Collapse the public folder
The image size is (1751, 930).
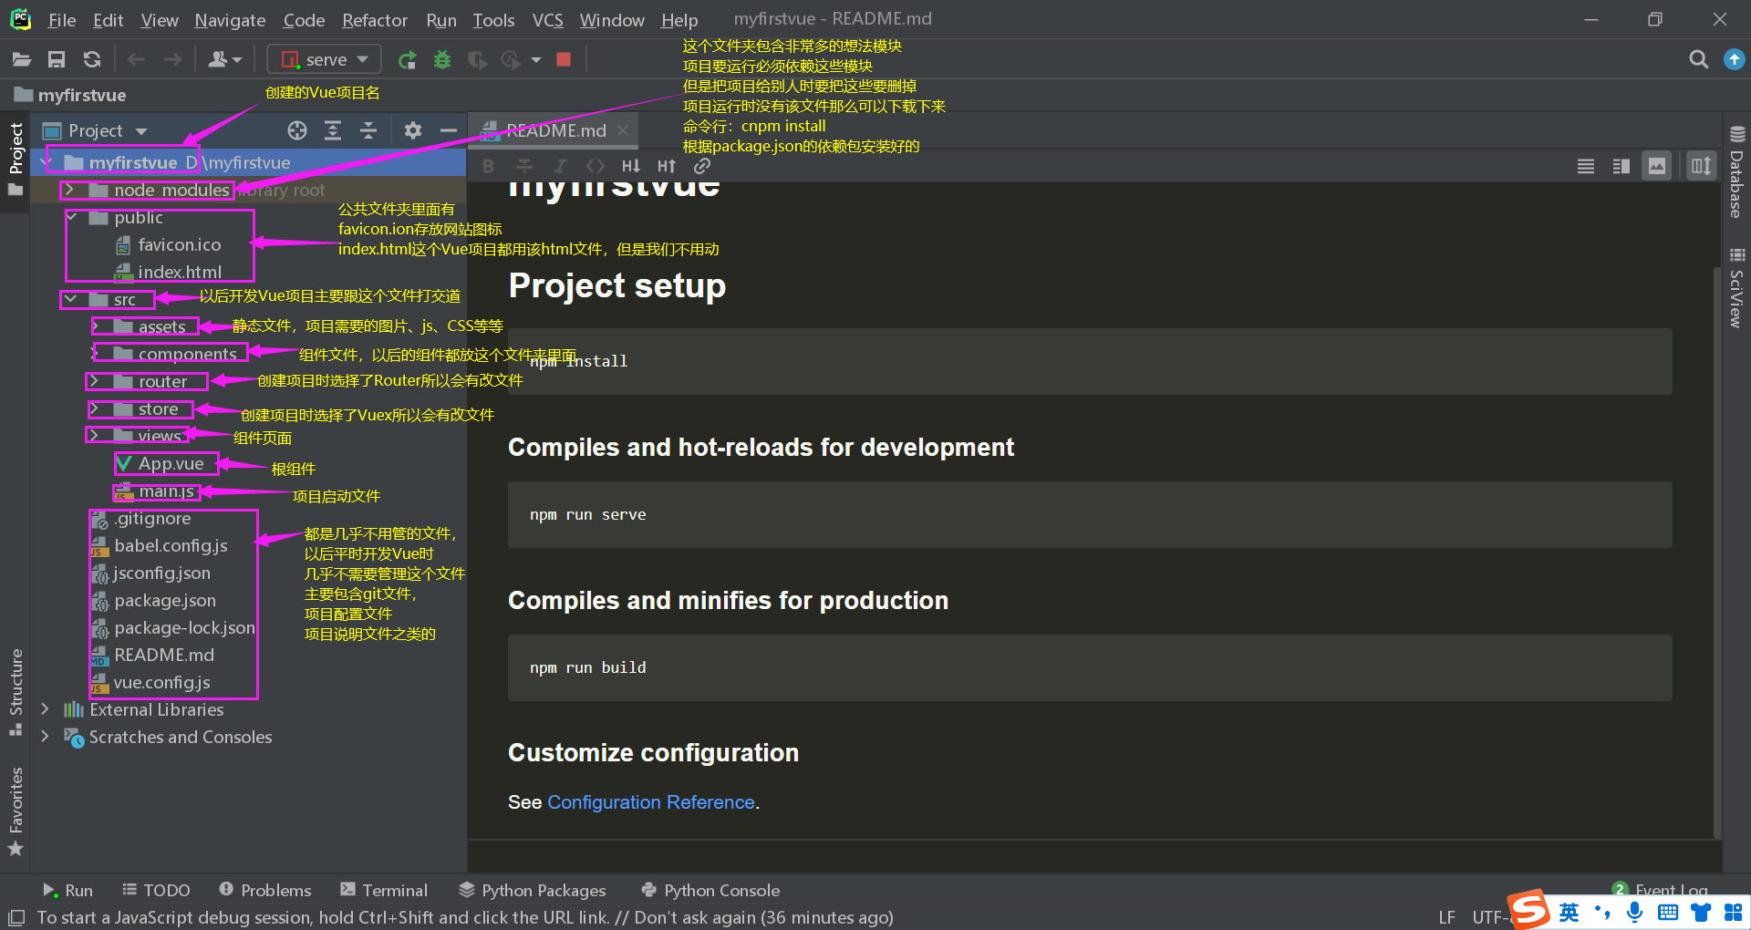click(72, 217)
